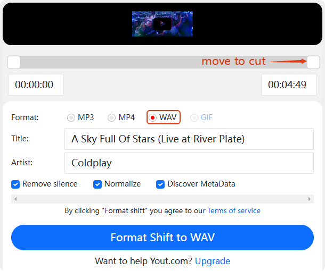325x271 pixels.
Task: Play the video preview thumbnail
Action: pos(162,24)
